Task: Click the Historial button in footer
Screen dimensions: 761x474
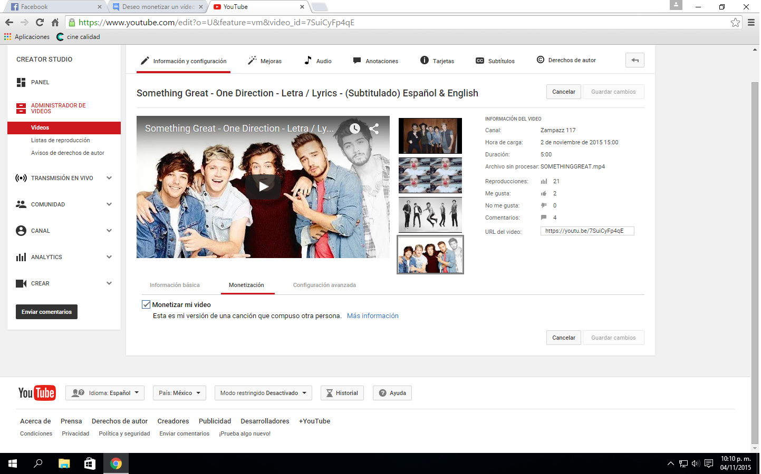Action: click(342, 393)
